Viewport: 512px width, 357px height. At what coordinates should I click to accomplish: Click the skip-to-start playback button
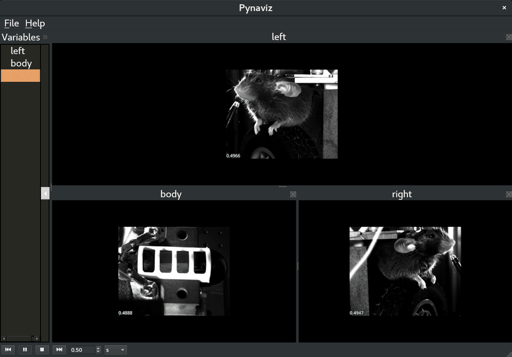(x=8, y=350)
